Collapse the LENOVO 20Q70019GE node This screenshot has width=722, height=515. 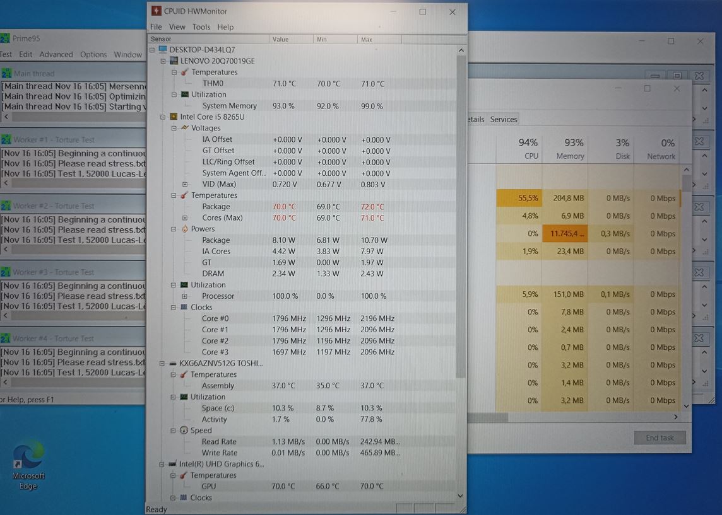[x=163, y=61]
